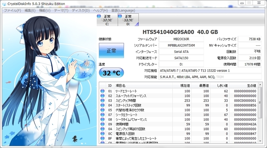
Task: Click the SMART list scrollbar thumb
Action: pos(260,103)
